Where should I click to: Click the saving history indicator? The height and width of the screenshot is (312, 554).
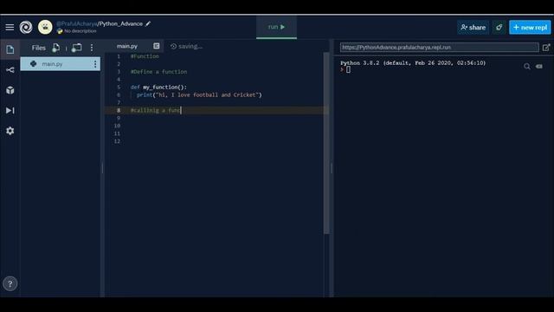pos(186,46)
